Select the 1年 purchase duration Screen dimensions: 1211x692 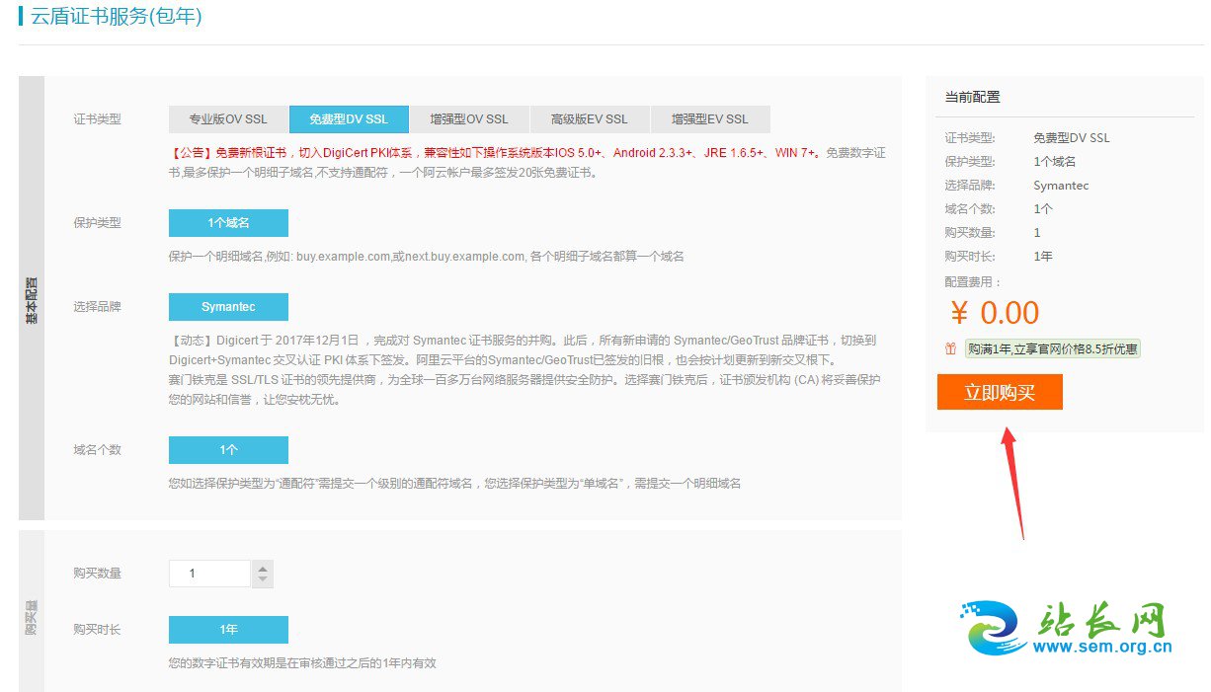click(x=228, y=630)
